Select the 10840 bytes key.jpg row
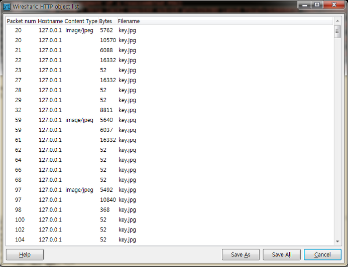 coord(170,200)
